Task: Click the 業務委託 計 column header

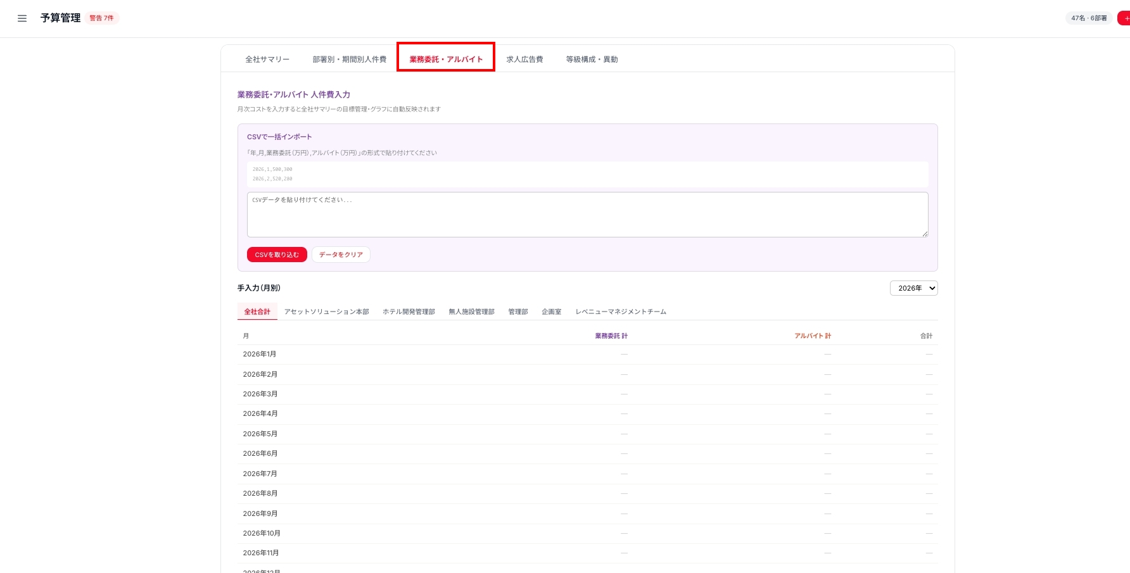Action: pos(611,336)
